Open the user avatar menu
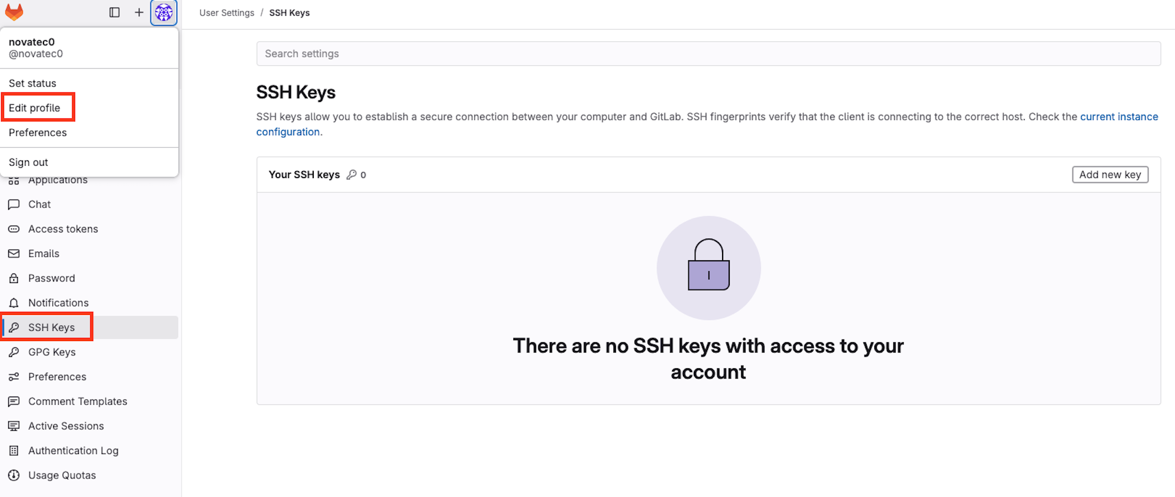The height and width of the screenshot is (497, 1175). coord(163,12)
